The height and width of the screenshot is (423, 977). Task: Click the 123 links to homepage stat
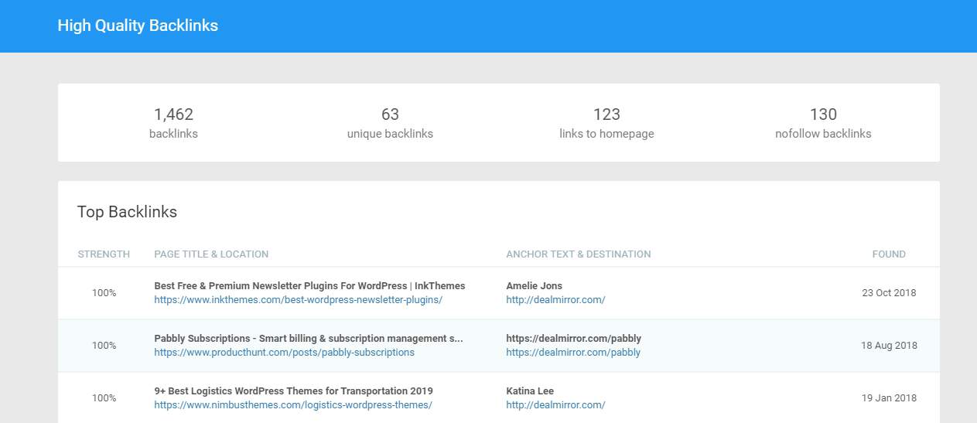[606, 123]
